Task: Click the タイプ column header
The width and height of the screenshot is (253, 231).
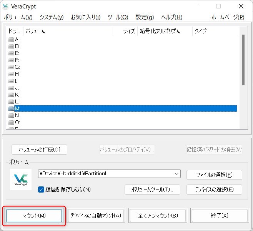Action: [215, 31]
